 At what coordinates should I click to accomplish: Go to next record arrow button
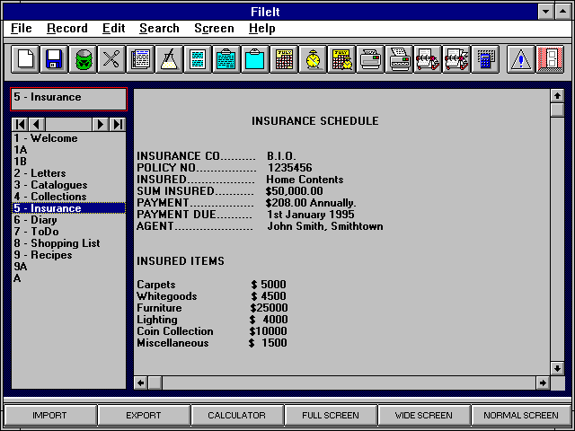click(102, 124)
